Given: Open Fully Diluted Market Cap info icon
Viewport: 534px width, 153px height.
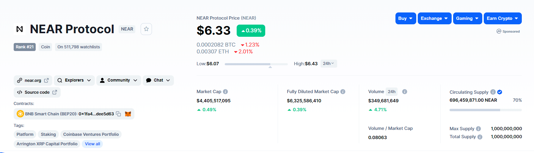Looking at the screenshot, I should (343, 92).
